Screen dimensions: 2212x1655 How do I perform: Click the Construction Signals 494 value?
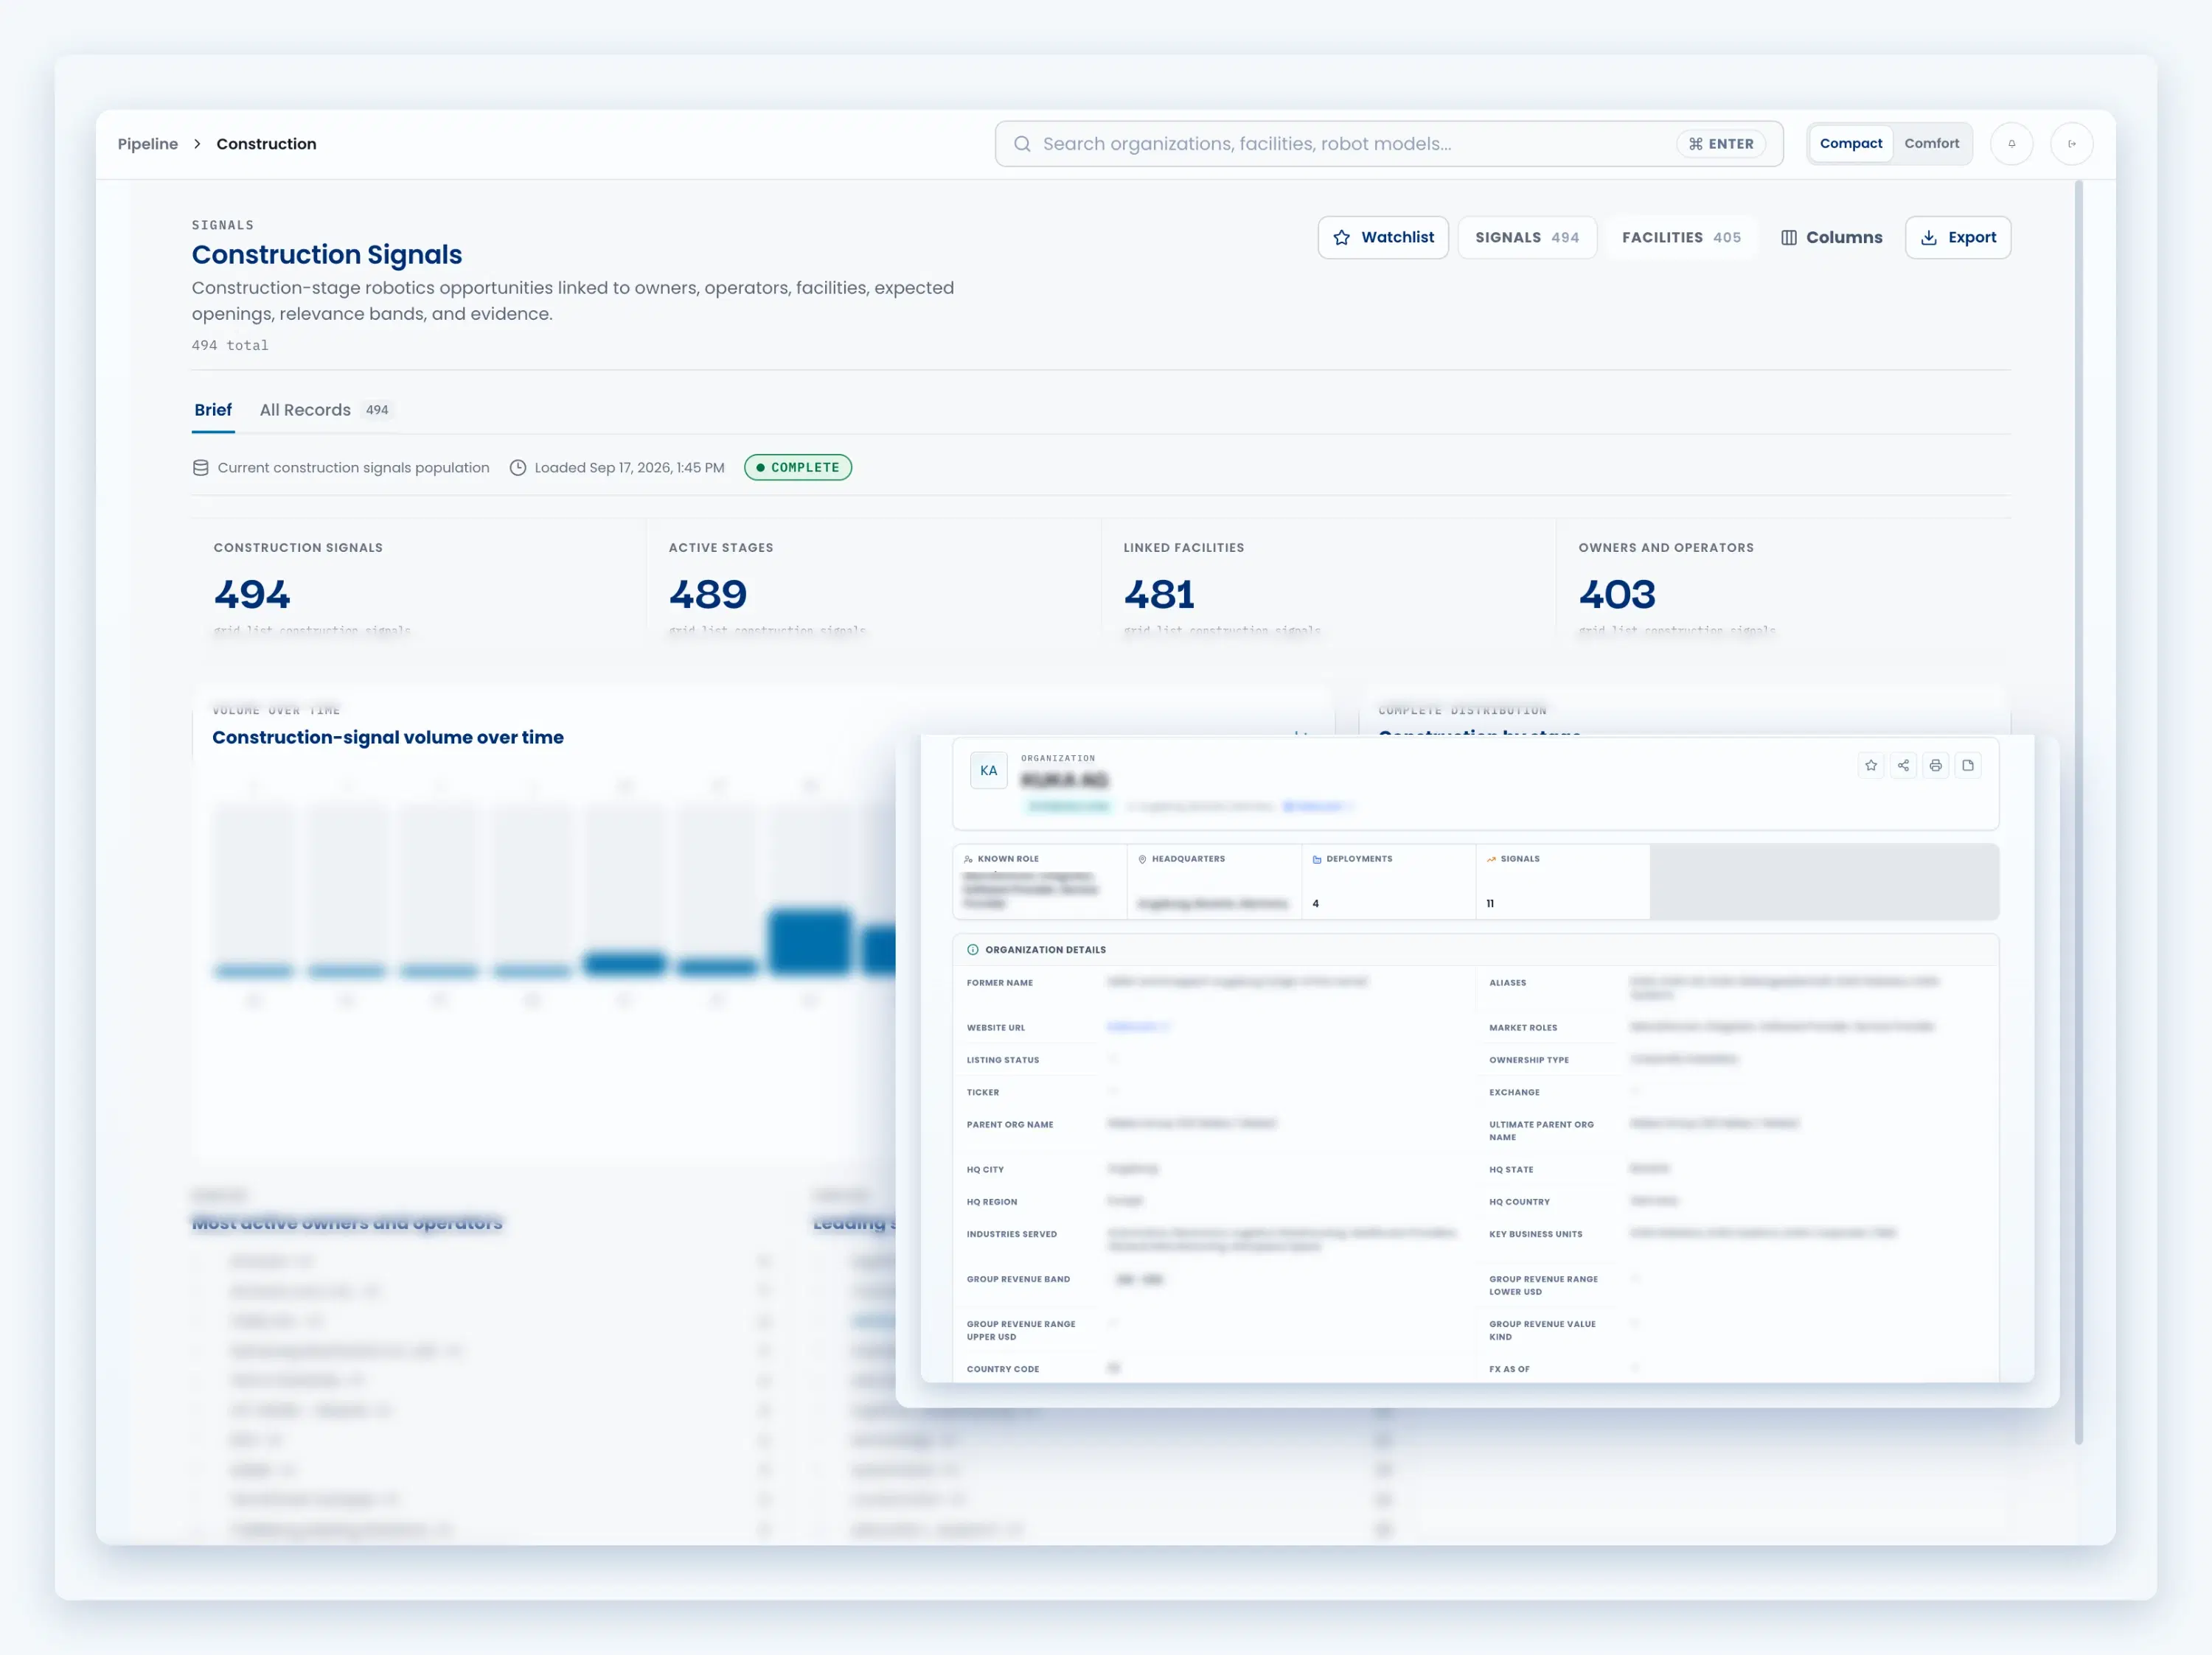[x=251, y=595]
